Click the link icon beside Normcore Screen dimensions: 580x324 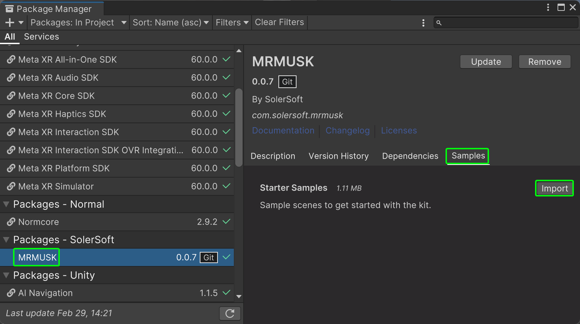tap(11, 222)
